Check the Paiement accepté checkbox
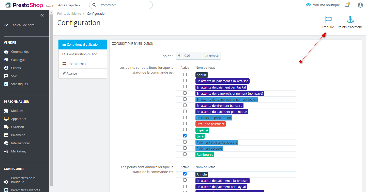Screen dimensions: 366x192 tap(185, 148)
